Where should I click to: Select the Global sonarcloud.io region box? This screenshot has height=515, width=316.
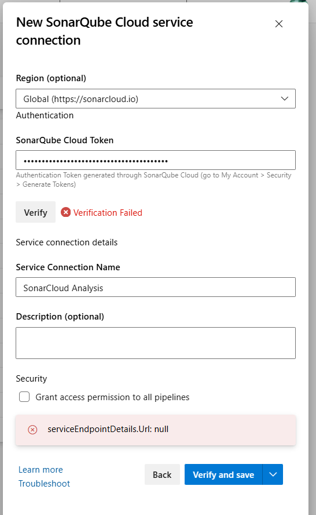(156, 99)
